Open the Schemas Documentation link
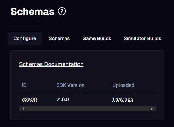The width and height of the screenshot is (174, 127). [x=51, y=64]
